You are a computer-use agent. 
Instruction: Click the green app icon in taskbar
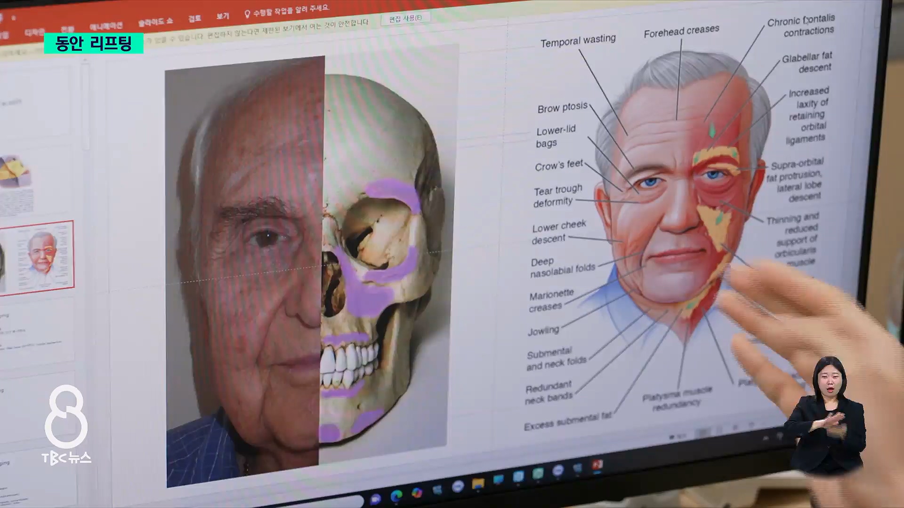pyautogui.click(x=538, y=473)
